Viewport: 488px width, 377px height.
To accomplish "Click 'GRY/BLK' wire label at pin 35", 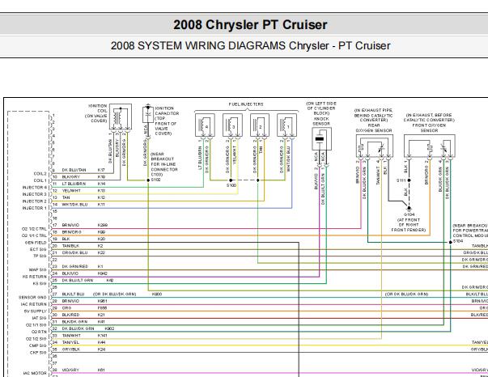I will point(71,349).
